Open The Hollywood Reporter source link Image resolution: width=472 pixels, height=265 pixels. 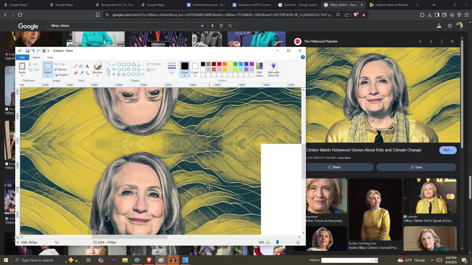(x=321, y=42)
